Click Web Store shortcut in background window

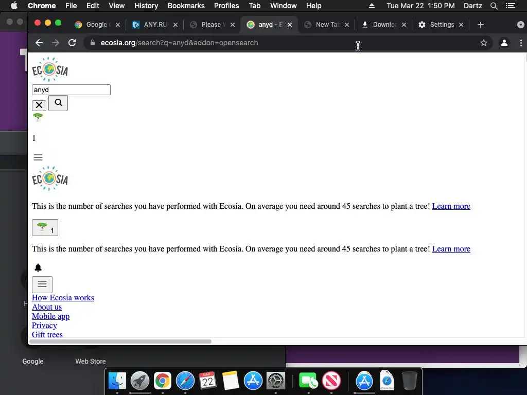[x=91, y=362]
